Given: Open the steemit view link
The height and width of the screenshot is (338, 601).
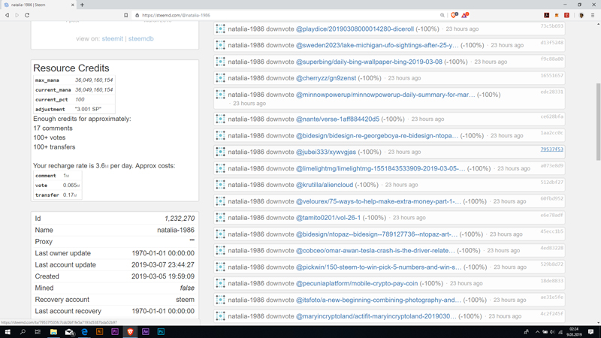Looking at the screenshot, I should point(112,39).
